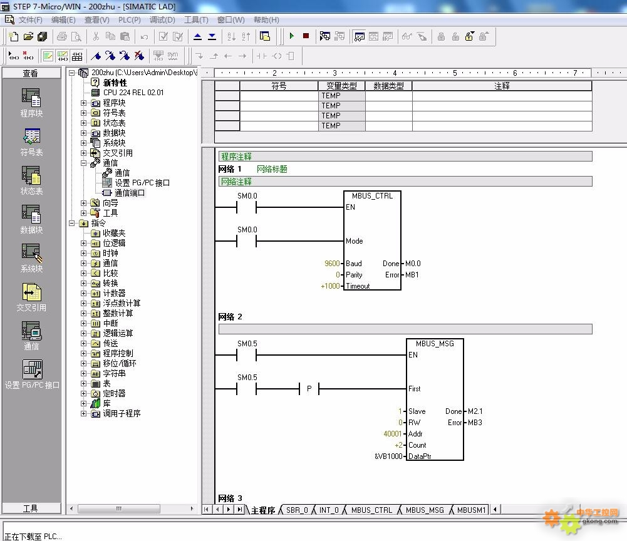Collapse the 通信 tree node

point(83,163)
